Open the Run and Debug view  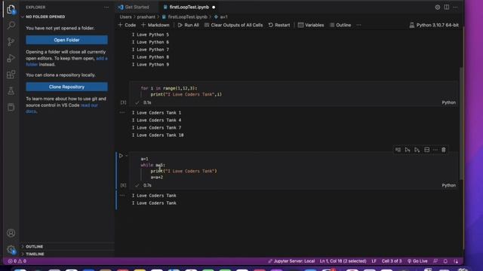(x=11, y=58)
